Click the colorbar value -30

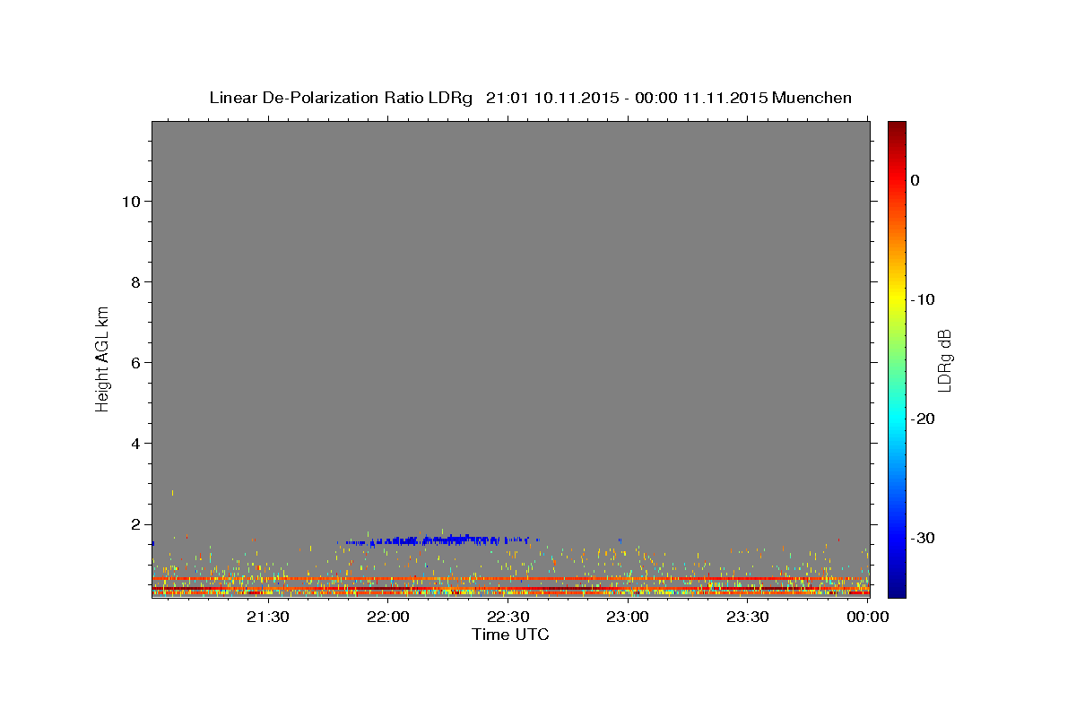pos(923,538)
